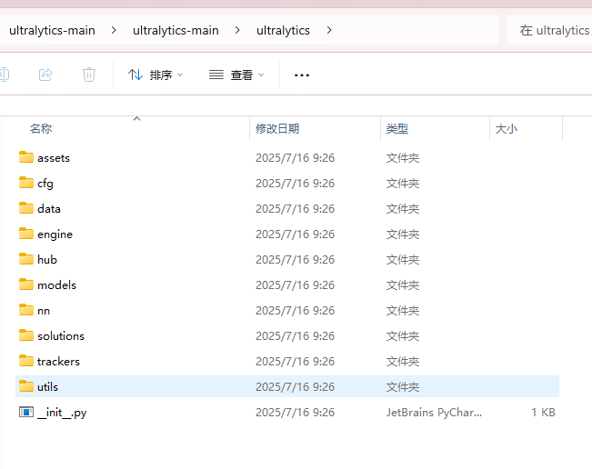Image resolution: width=592 pixels, height=469 pixels.
Task: Sort by Type (类型) column header
Action: coord(435,129)
